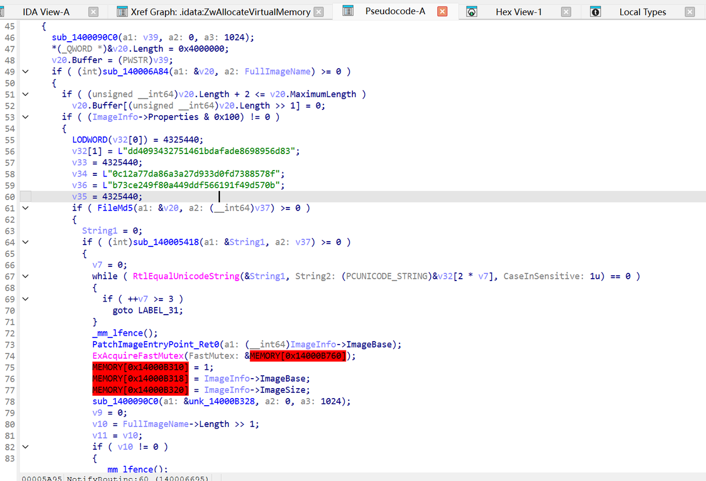Click highlighted MEMORY[0x14000B310] on line 75
The width and height of the screenshot is (706, 481).
coord(141,368)
